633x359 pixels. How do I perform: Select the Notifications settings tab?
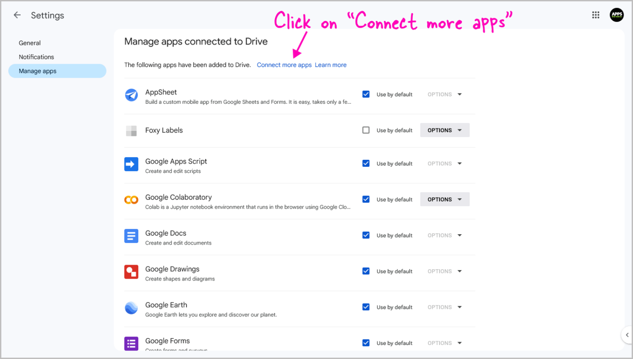click(58, 57)
